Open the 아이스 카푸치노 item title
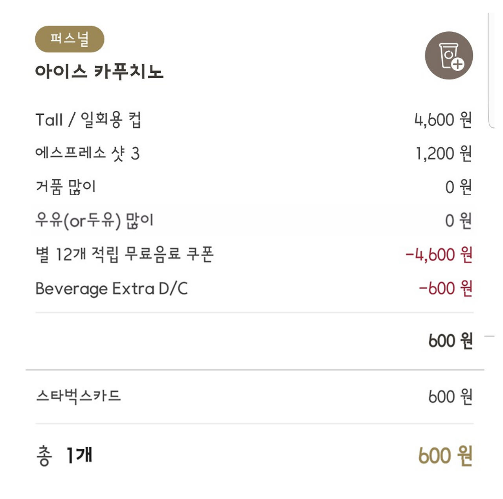This screenshot has height=499, width=503. 99,72
